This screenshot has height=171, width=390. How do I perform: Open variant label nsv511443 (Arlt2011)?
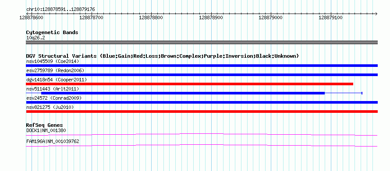coord(53,89)
